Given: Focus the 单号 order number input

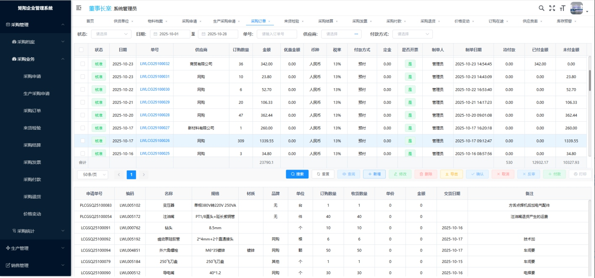Looking at the screenshot, I should (276, 34).
